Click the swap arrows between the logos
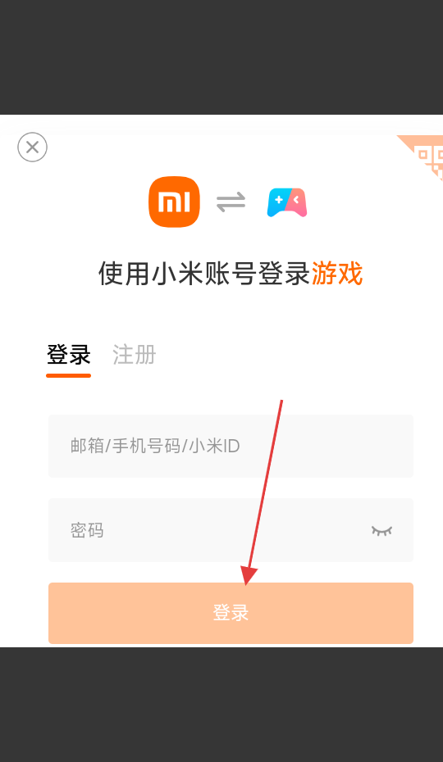This screenshot has width=443, height=762. click(x=231, y=202)
